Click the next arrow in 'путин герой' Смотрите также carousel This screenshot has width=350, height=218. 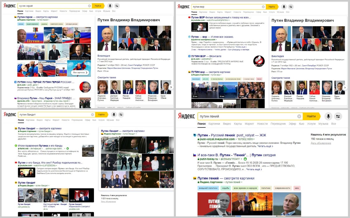point(171,87)
